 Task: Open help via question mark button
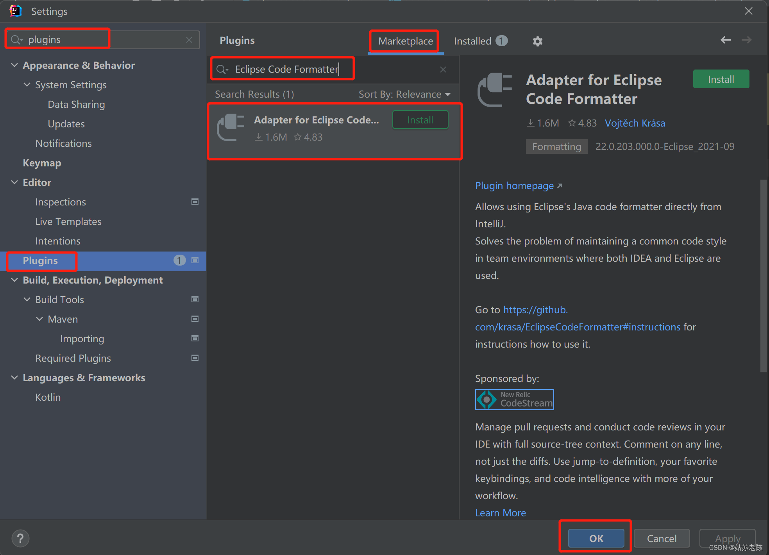tap(20, 539)
